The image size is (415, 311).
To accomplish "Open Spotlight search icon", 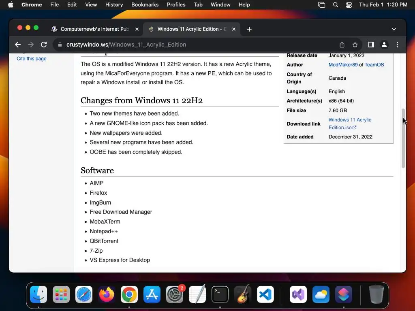I will pyautogui.click(x=335, y=5).
